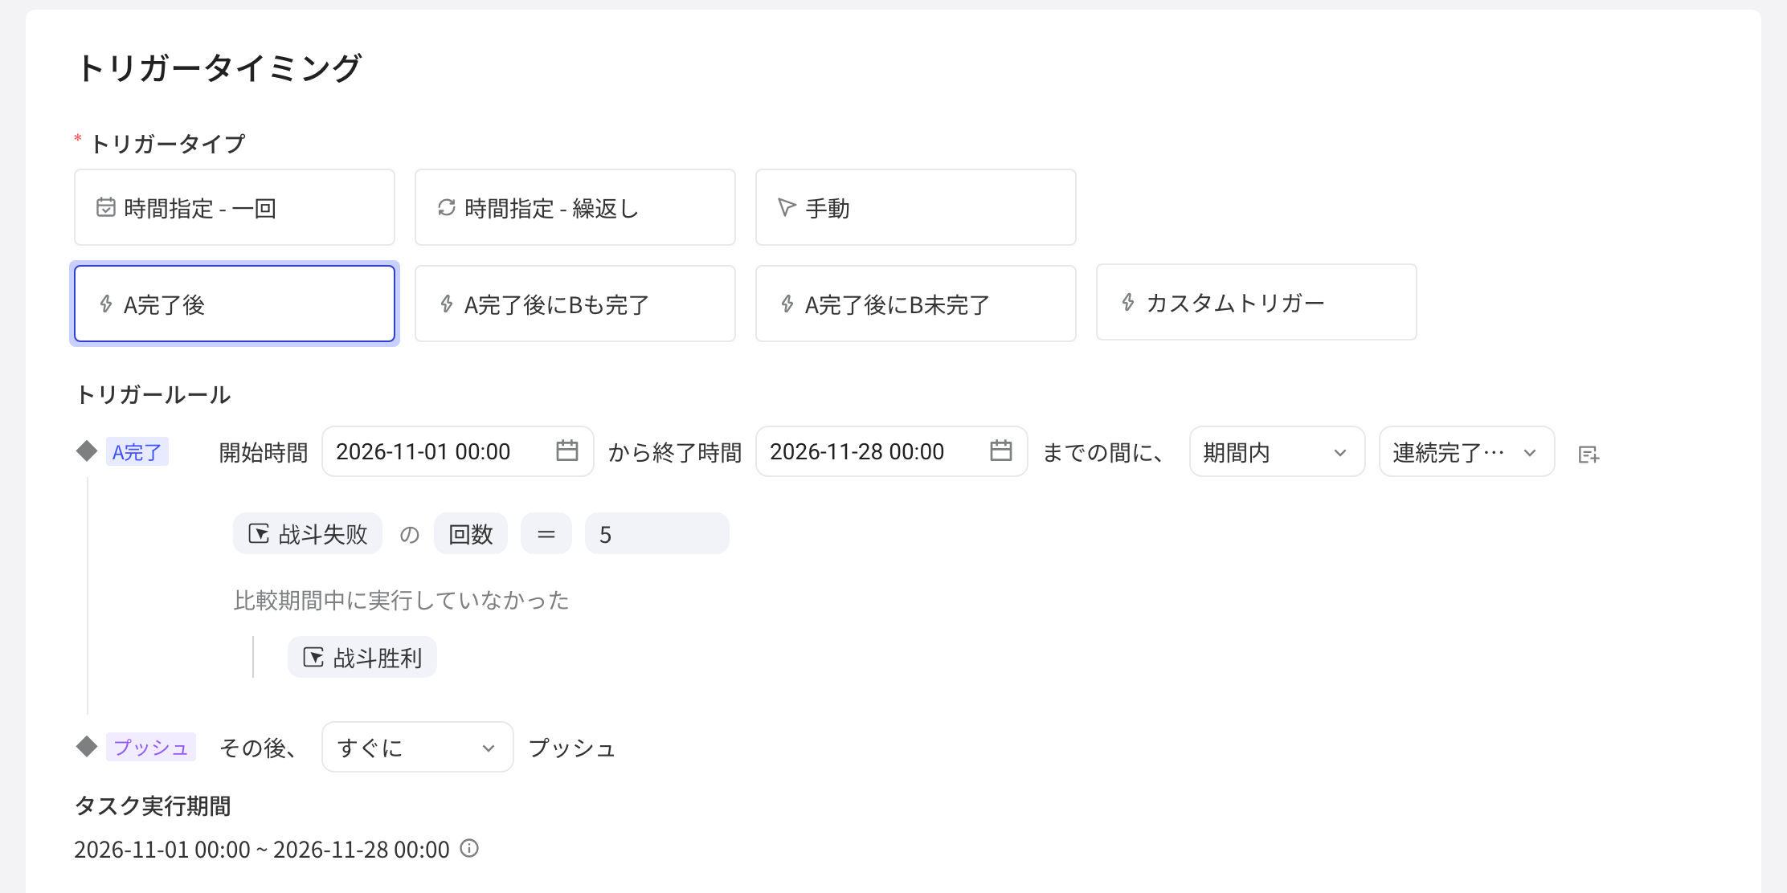Change the = operator selector
This screenshot has height=893, width=1787.
click(546, 533)
